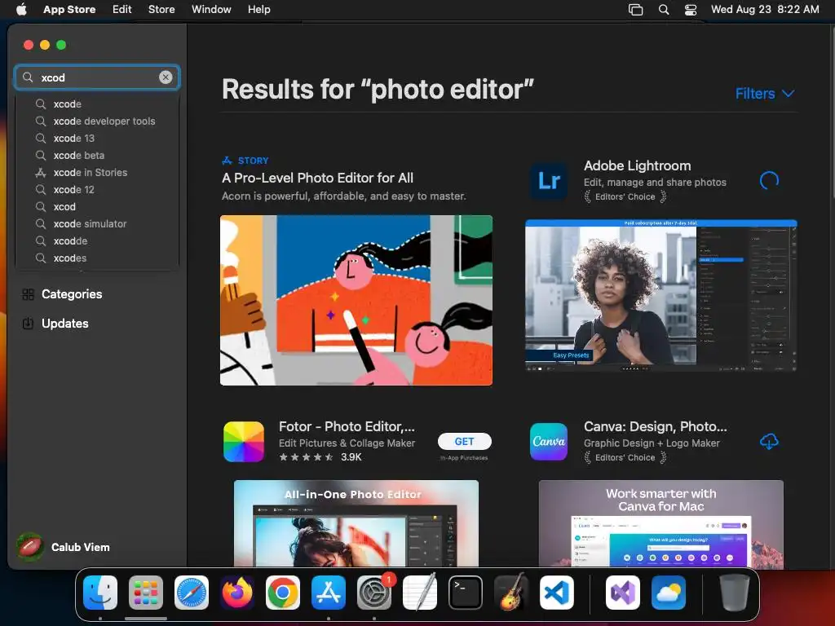Open the "Fotor - Photo Editor" title
Image resolution: width=835 pixels, height=626 pixels.
coord(347,426)
